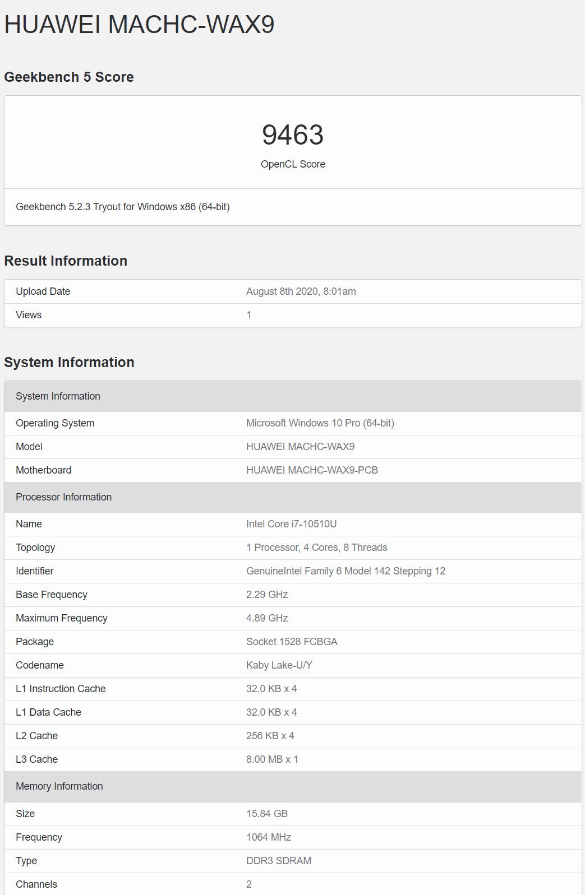
Task: Click the 256 KB x 4 value
Action: point(270,736)
